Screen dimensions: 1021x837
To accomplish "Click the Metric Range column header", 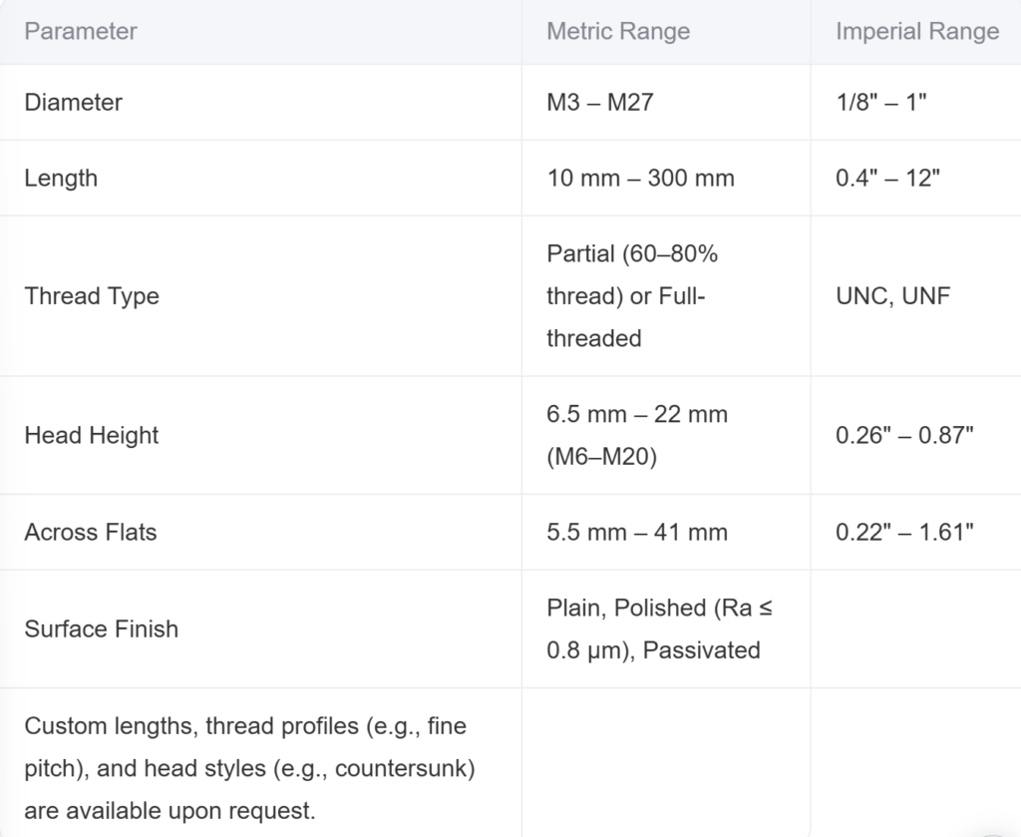I will pyautogui.click(x=618, y=31).
